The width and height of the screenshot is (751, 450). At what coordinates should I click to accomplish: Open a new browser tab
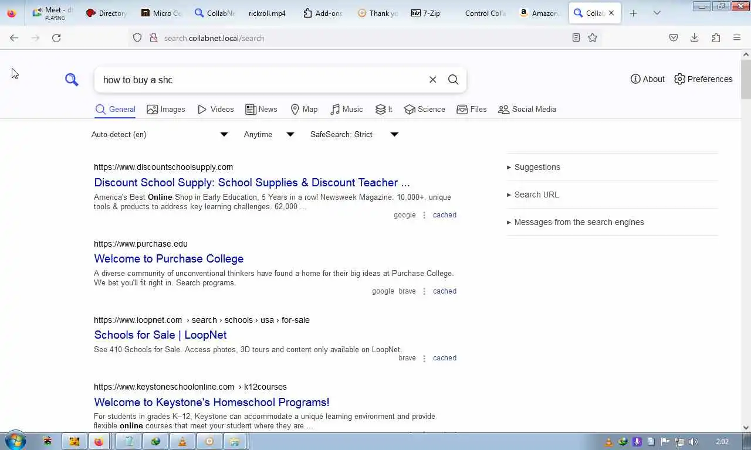pos(633,13)
